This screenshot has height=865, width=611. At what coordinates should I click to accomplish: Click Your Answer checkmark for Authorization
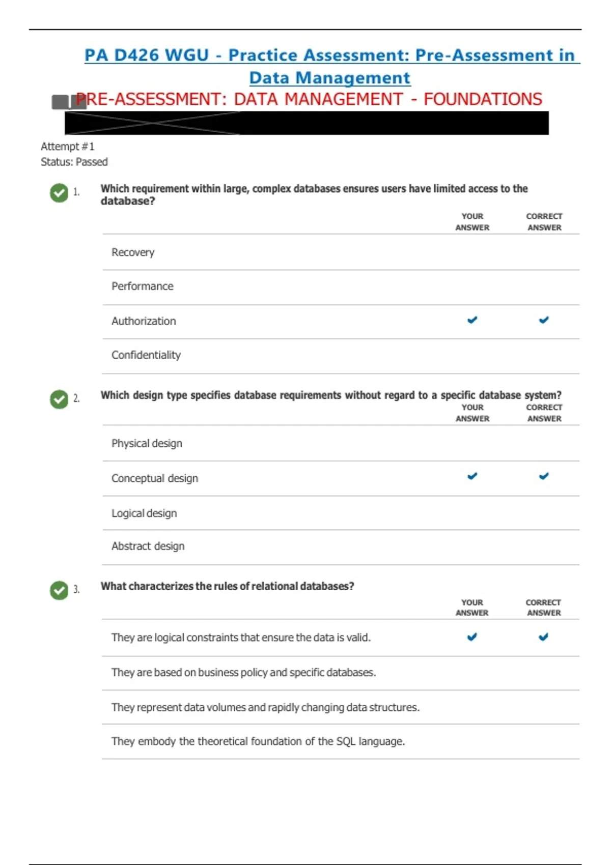point(473,320)
